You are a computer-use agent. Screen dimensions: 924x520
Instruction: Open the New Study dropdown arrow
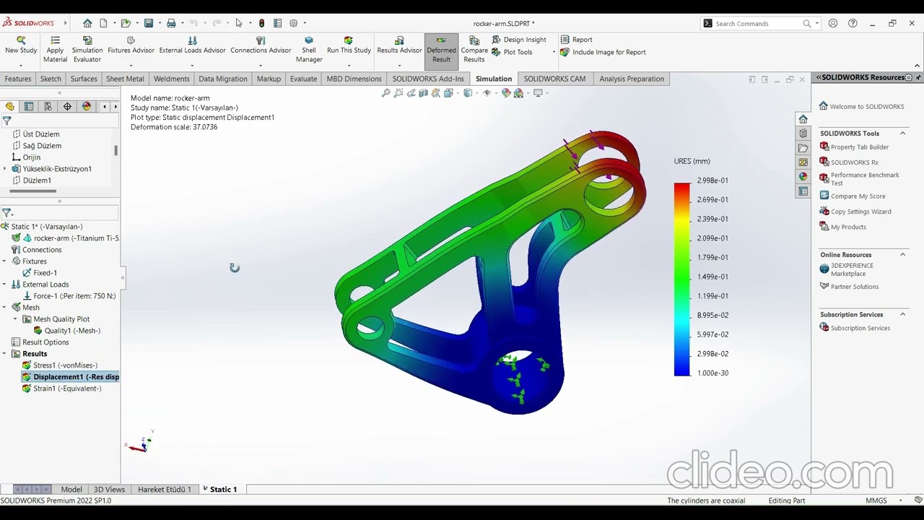21,65
